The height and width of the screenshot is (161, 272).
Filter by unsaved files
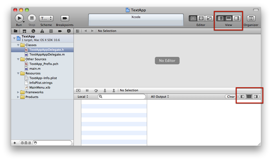click(30, 143)
